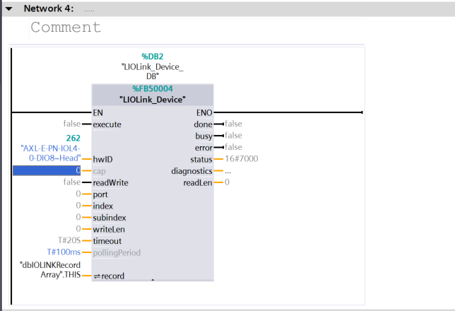455x311 pixels.
Task: Click the ENO output connection
Action: pyautogui.click(x=204, y=112)
